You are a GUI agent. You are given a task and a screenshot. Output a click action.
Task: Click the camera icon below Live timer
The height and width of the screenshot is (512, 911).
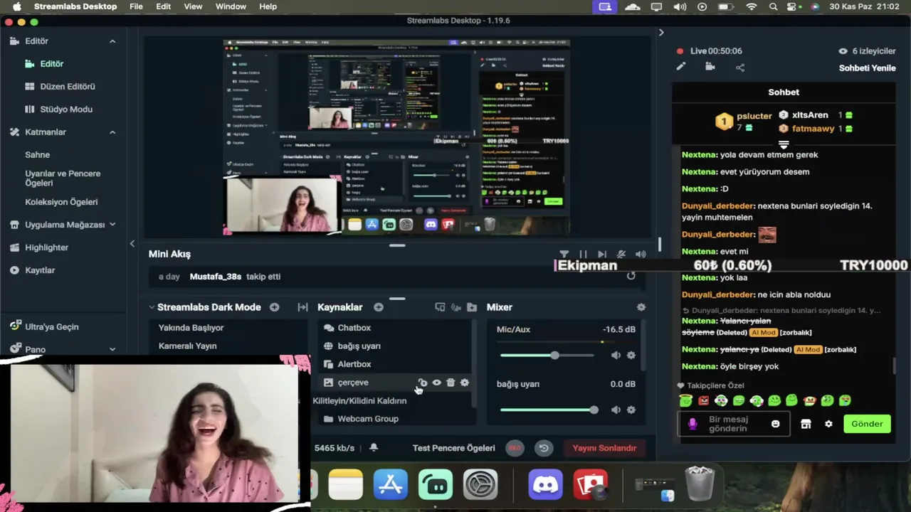tap(710, 67)
